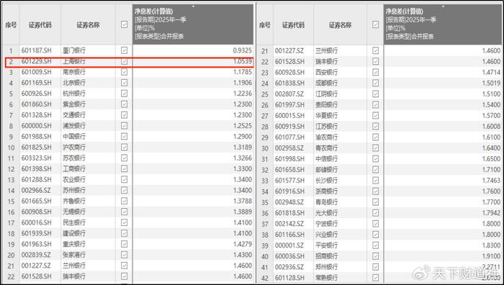
Task: Uncheck the 中国银行 checkbox
Action: (124, 137)
